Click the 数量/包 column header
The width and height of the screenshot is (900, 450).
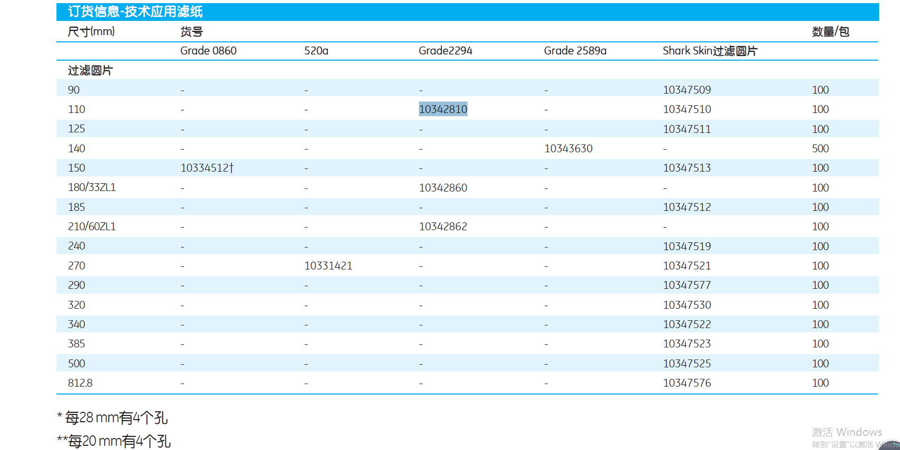(830, 31)
